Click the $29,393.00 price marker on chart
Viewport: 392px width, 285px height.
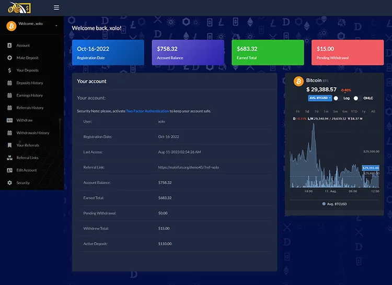coord(371,168)
